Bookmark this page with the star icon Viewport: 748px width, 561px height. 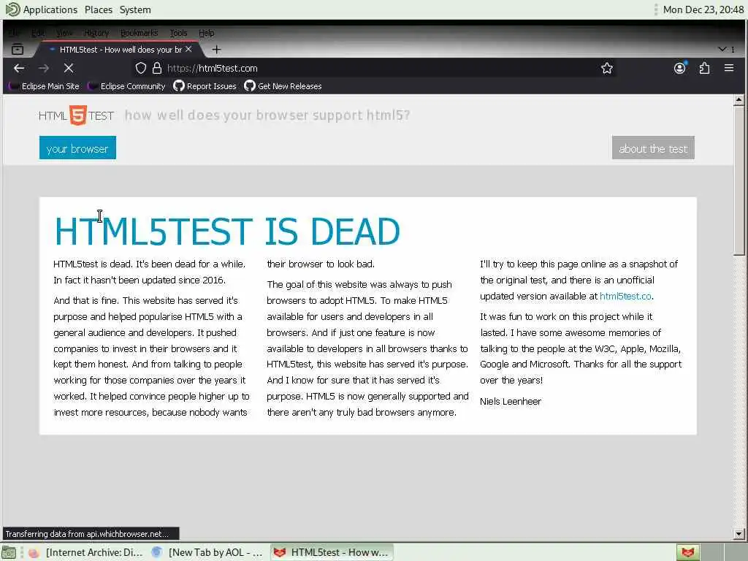click(x=607, y=68)
